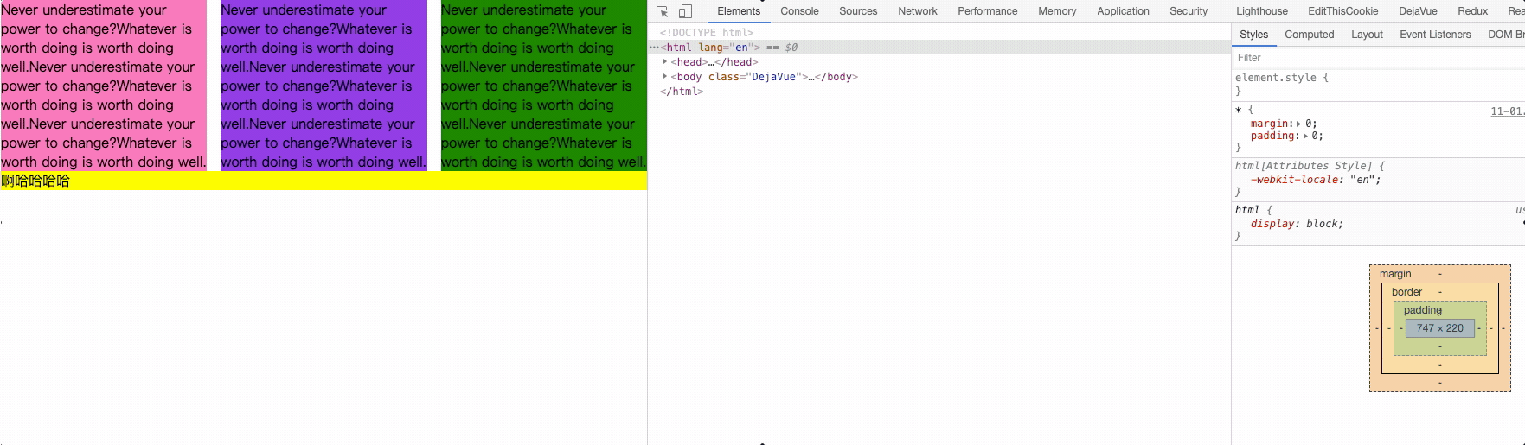
Task: Select the closing html tag line
Action: pyautogui.click(x=682, y=92)
